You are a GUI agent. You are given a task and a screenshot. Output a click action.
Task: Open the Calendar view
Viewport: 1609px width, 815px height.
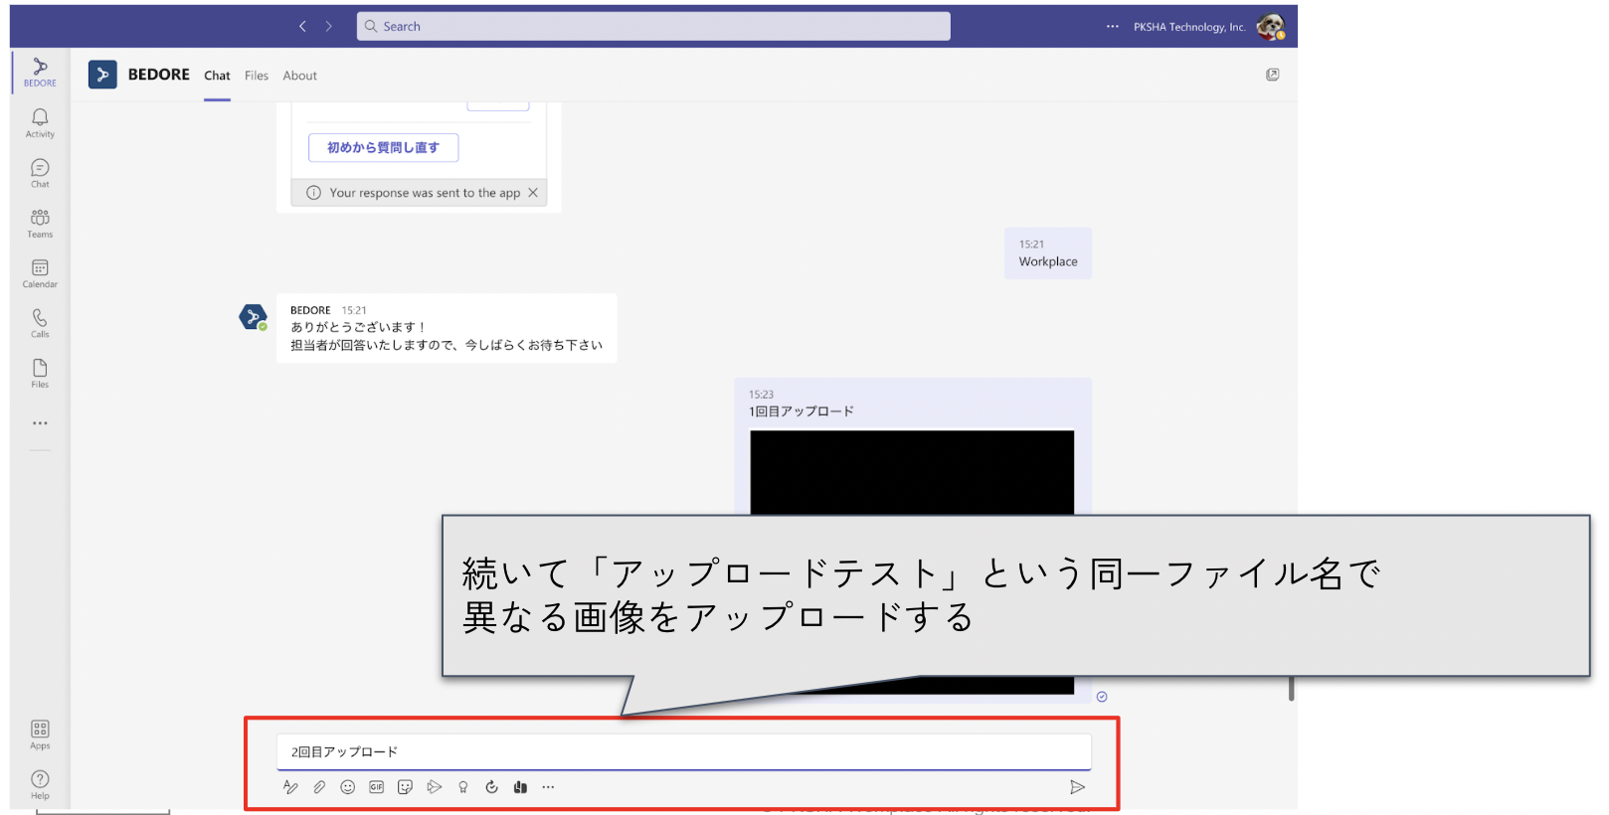(x=40, y=273)
